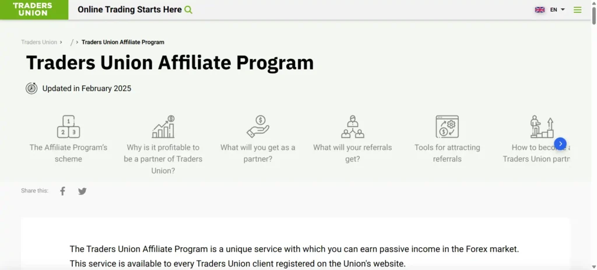Click the UK flag language selector
This screenshot has width=597, height=270.
540,10
